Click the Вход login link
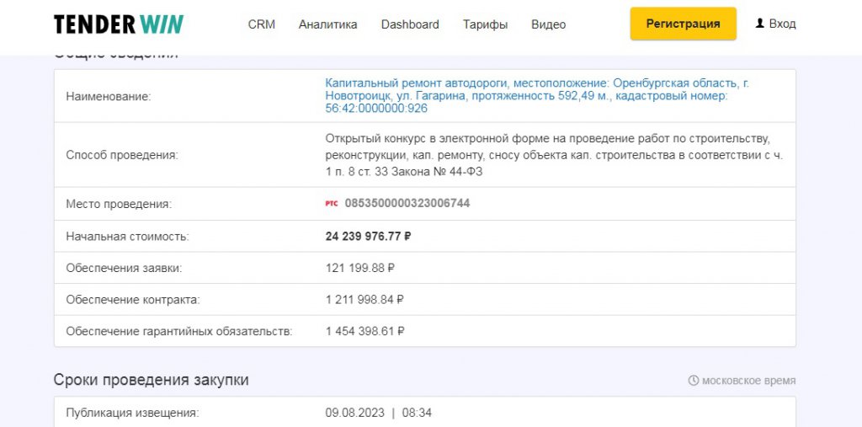The width and height of the screenshot is (862, 427). (x=782, y=24)
